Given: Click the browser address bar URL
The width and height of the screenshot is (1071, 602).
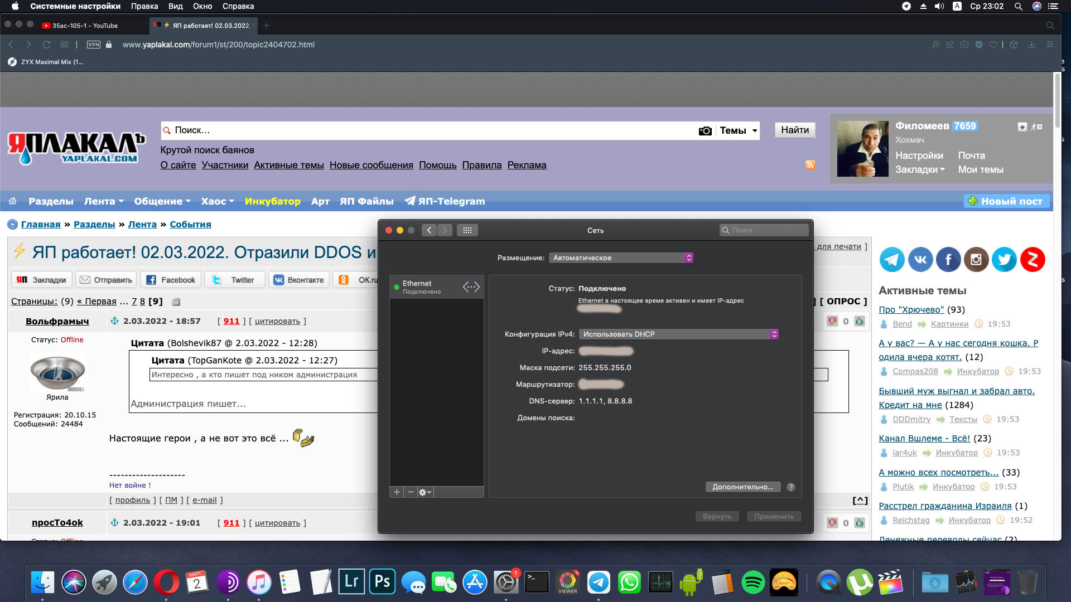Looking at the screenshot, I should [x=219, y=45].
